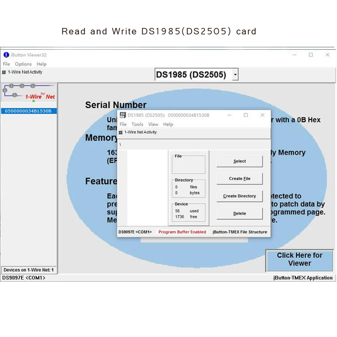Click DS9097E <COM1> in dialog status bar
Screen dimensions: 337x337
click(135, 232)
